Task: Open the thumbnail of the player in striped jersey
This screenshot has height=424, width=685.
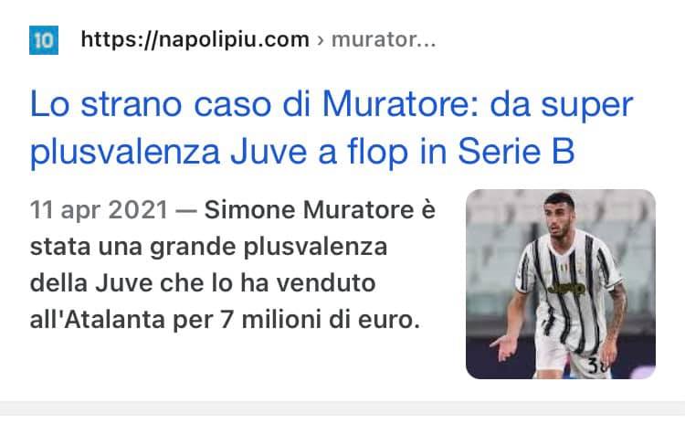Action: tap(561, 284)
